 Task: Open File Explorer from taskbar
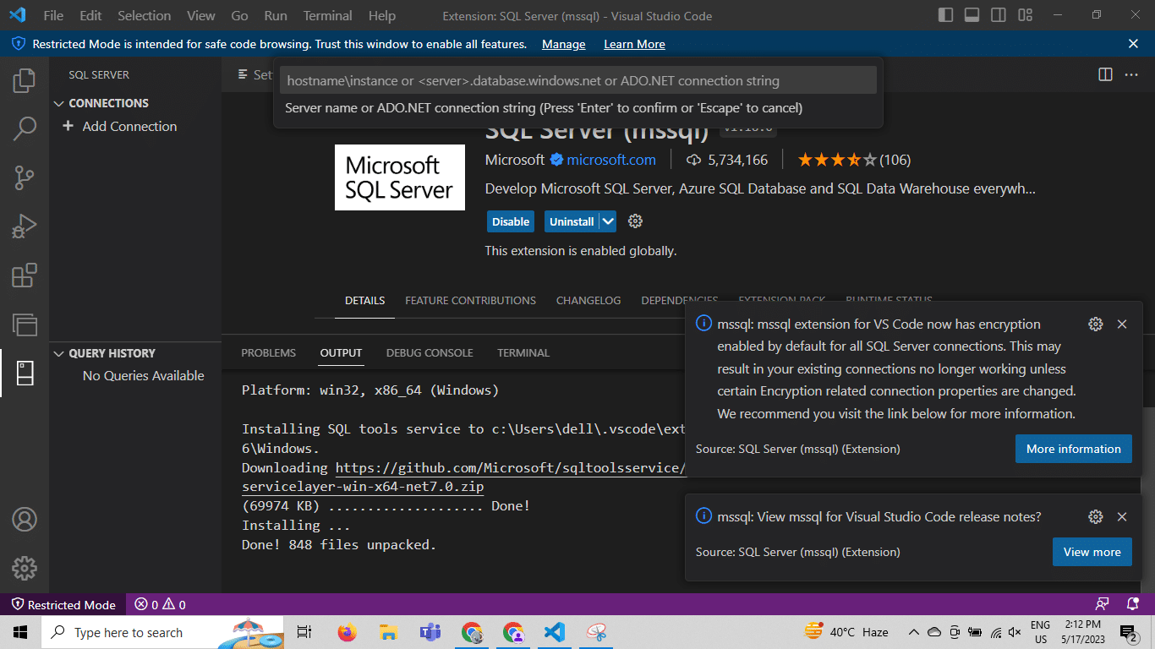[x=388, y=632]
